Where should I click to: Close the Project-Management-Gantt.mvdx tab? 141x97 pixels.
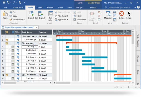(x=37, y=27)
